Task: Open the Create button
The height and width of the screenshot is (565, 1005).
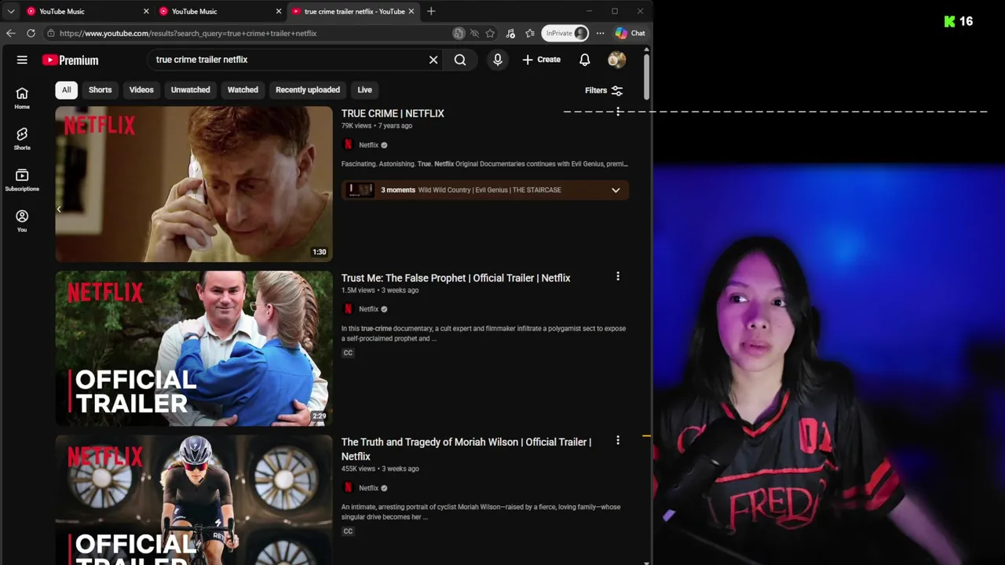Action: (542, 60)
